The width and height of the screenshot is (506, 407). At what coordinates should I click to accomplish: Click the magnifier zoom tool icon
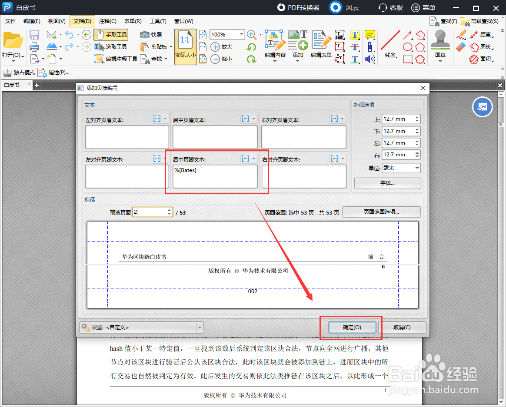pyautogui.click(x=252, y=34)
